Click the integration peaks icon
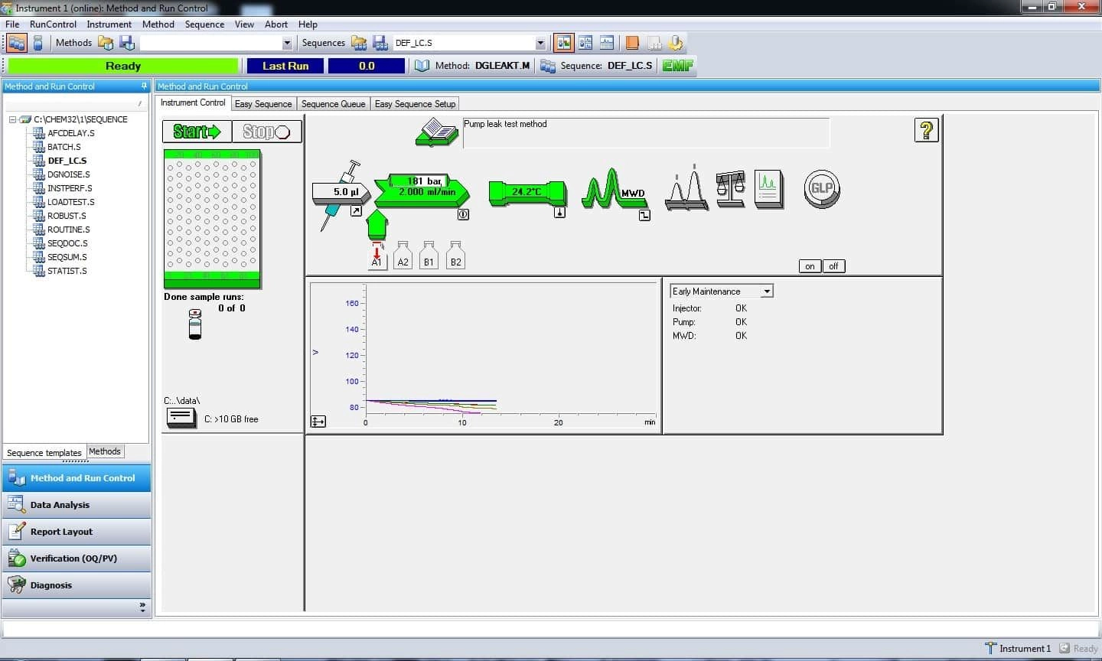 pyautogui.click(x=686, y=189)
